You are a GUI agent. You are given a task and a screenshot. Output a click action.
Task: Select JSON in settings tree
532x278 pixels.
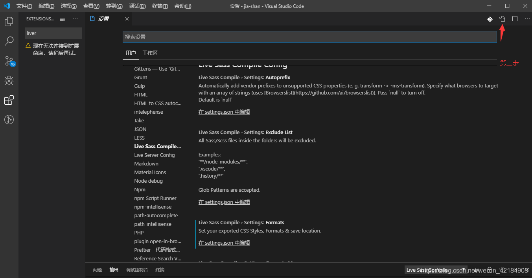140,129
